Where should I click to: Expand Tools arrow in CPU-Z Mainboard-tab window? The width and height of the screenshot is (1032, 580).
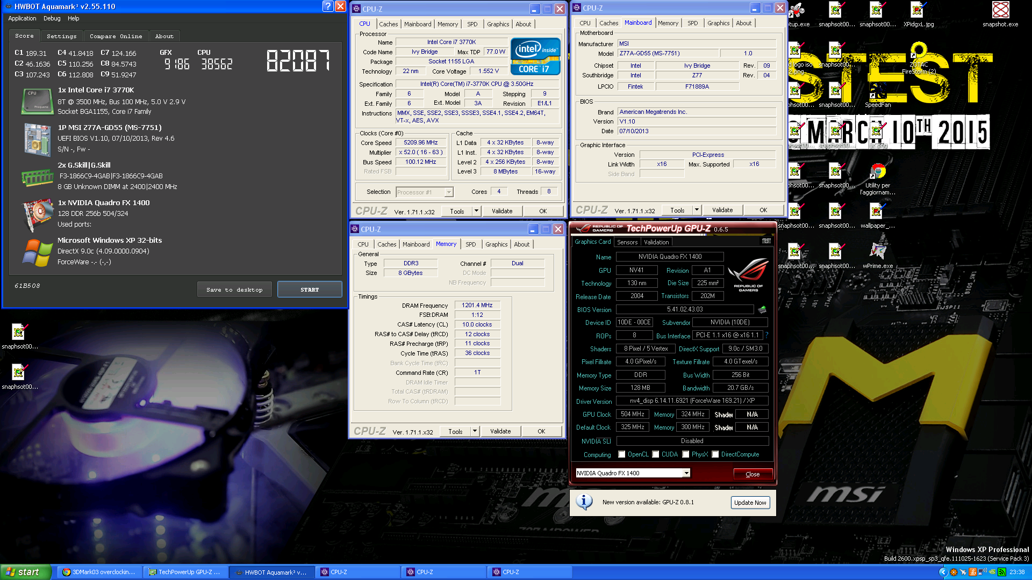click(x=697, y=210)
